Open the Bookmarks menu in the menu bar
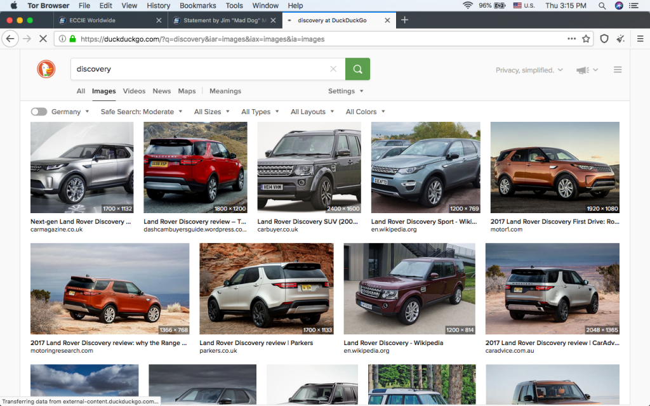The width and height of the screenshot is (650, 406). tap(198, 5)
